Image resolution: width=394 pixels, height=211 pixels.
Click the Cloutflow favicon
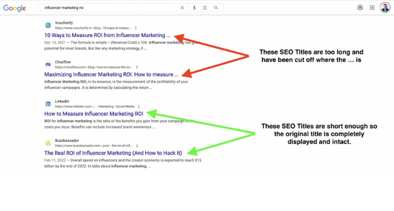pos(48,65)
